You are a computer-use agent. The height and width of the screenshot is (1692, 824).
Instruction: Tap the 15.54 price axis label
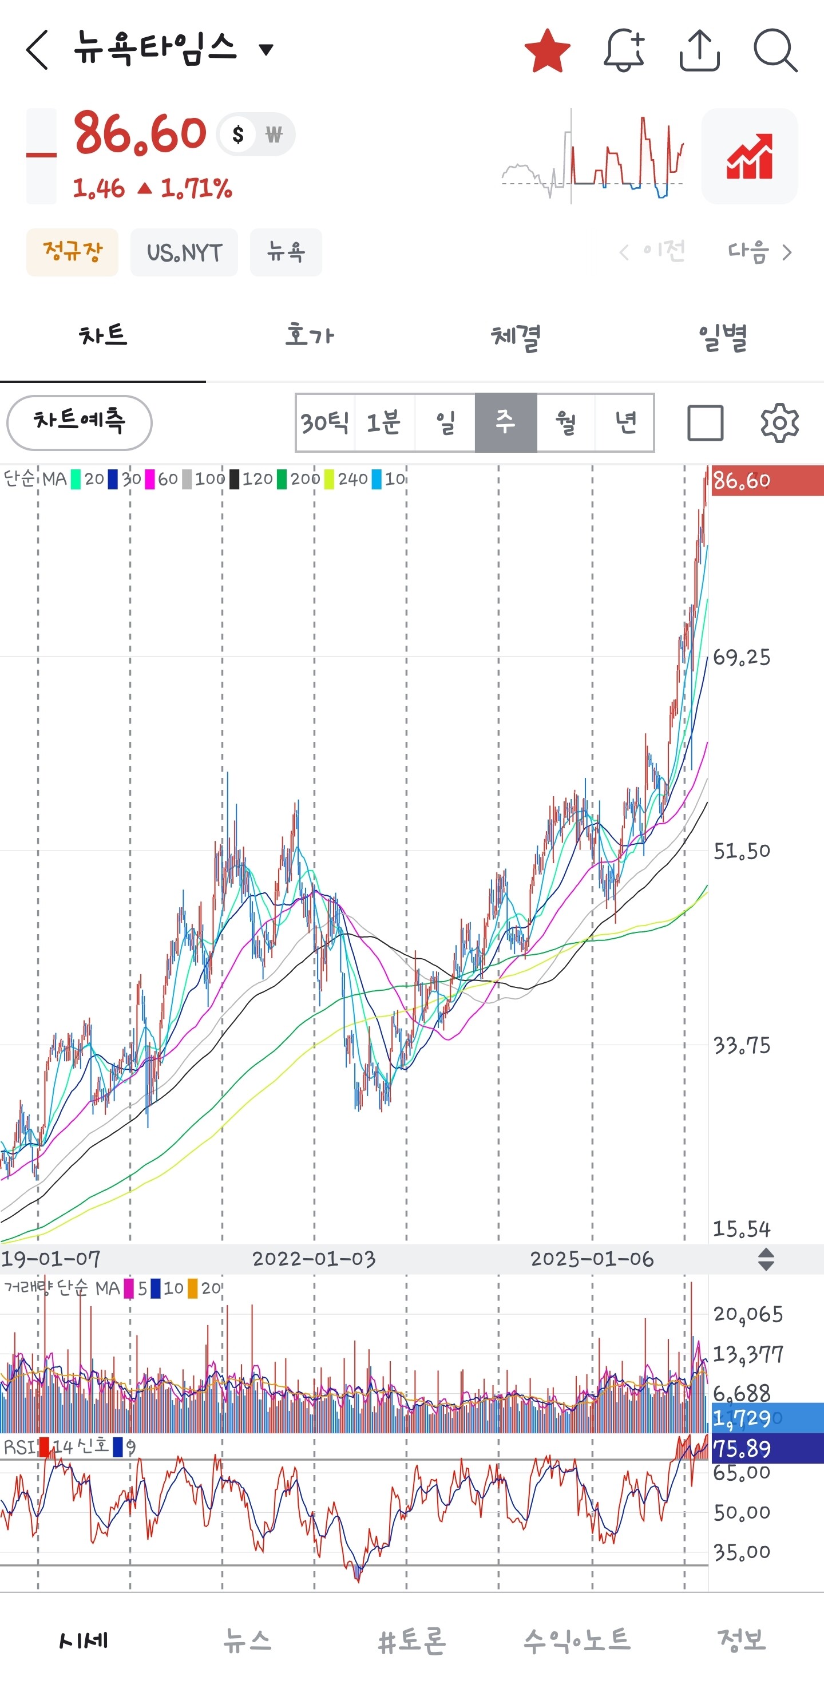742,1228
